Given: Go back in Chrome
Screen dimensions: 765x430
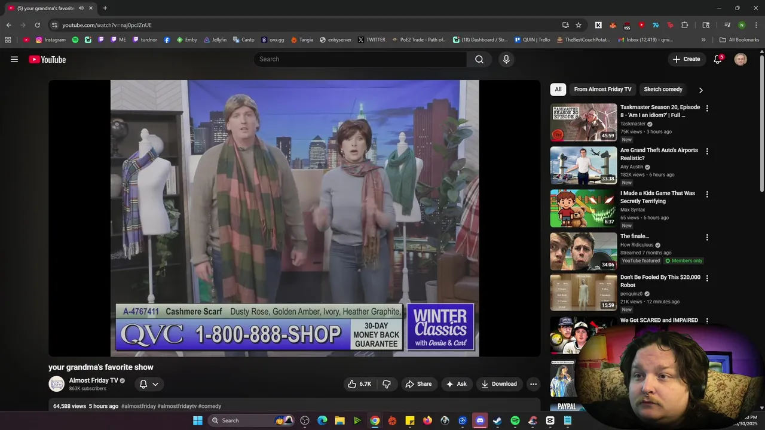Looking at the screenshot, I should [x=8, y=25].
